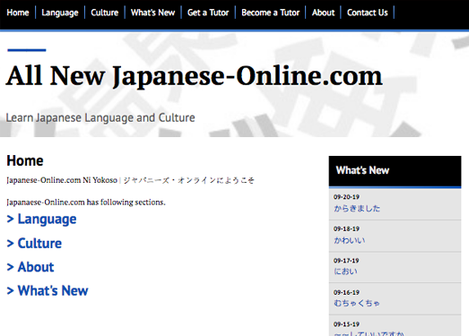Click 'Learn Japanese Language and Culture' tagline
469x336 pixels.
(x=100, y=117)
